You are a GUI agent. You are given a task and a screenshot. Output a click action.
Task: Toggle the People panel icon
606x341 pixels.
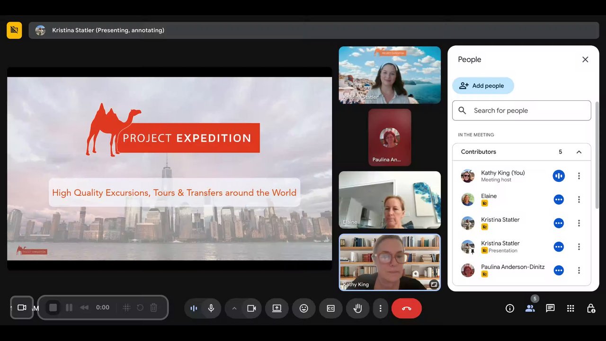530,308
